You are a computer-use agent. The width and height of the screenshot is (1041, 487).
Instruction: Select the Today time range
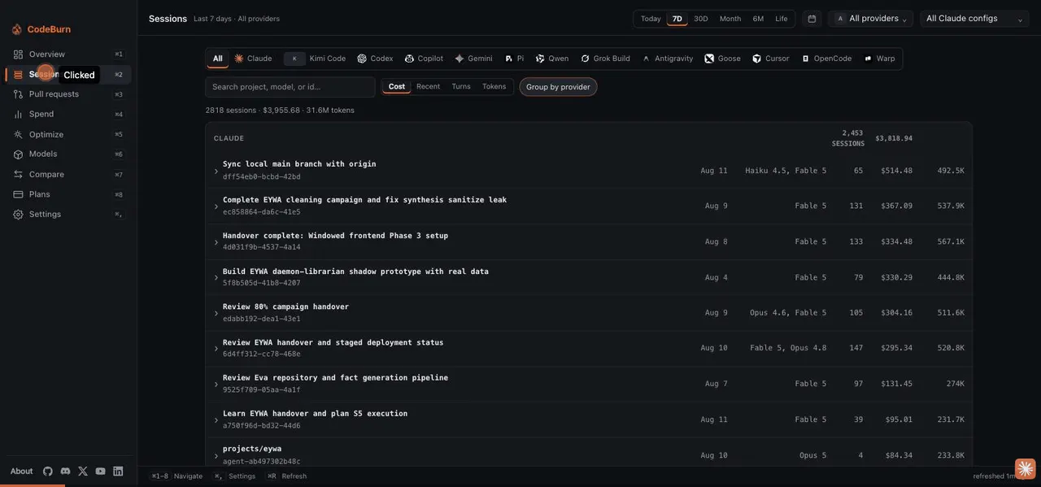tap(651, 19)
